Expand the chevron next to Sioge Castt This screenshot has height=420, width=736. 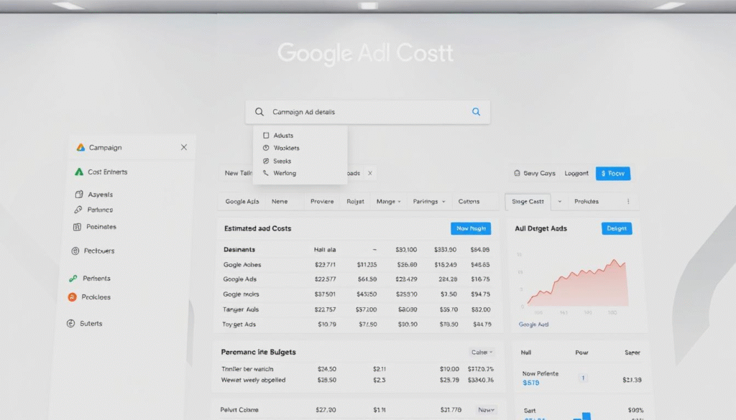point(560,202)
